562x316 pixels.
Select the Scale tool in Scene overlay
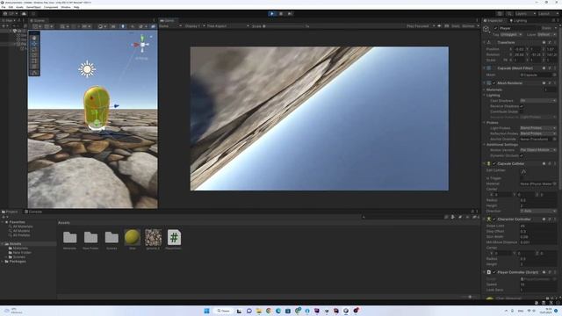pyautogui.click(x=34, y=55)
